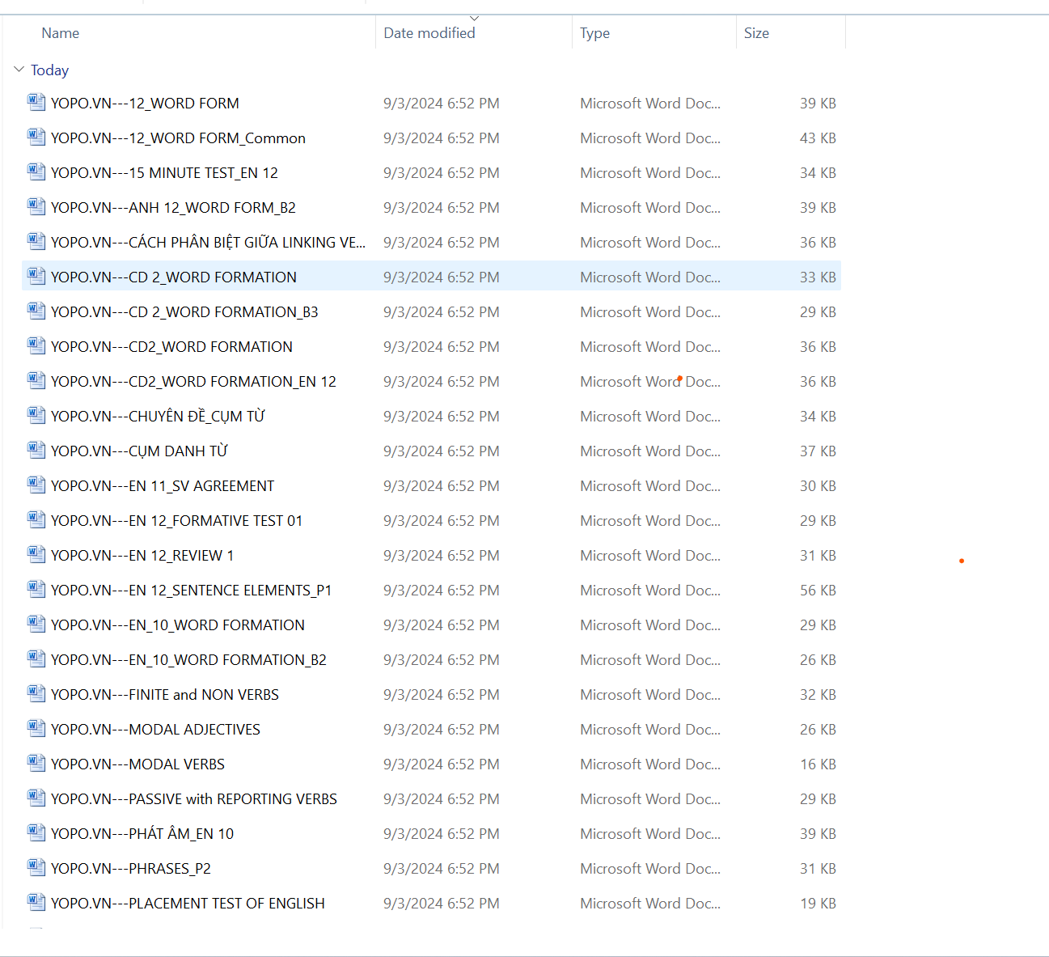Select file name YOPO.VN---15 MINUTE TEST_EN 12

point(164,173)
